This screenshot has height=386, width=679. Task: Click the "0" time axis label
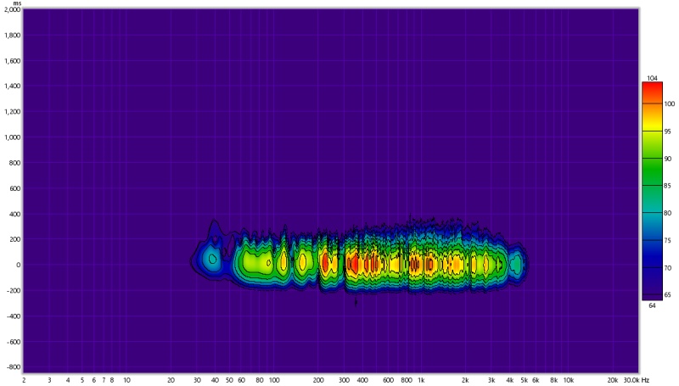[x=19, y=265]
